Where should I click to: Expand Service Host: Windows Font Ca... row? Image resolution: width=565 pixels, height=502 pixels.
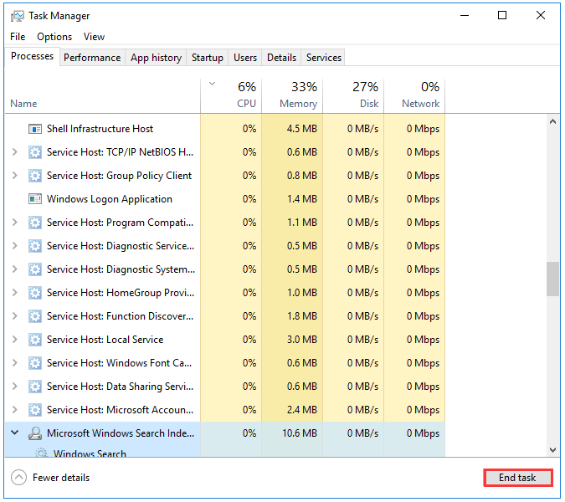click(15, 362)
